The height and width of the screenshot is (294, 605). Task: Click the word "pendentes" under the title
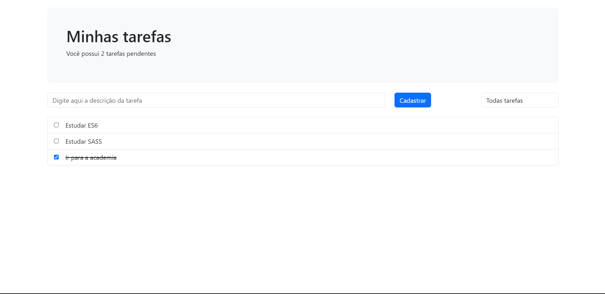point(141,54)
